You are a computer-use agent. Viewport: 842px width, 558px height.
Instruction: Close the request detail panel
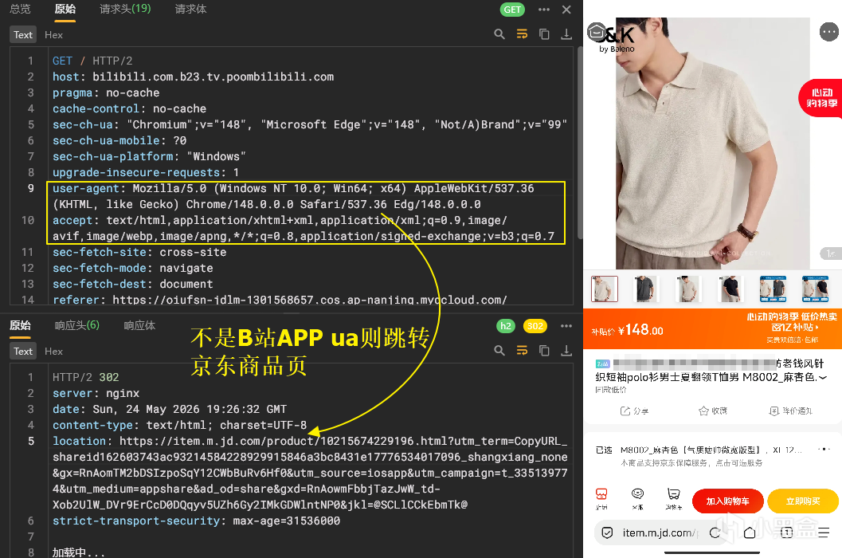566,10
